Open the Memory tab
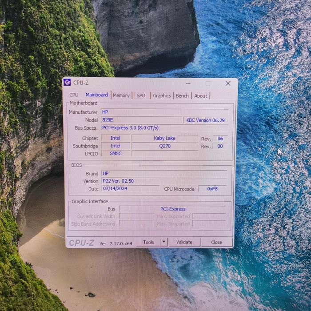This screenshot has height=311, width=311. click(x=121, y=96)
